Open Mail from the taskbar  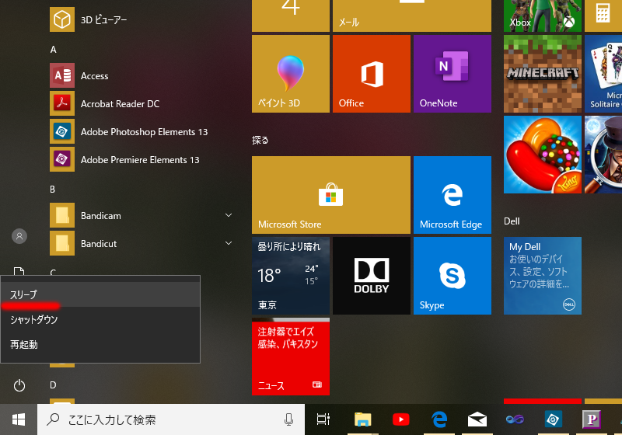click(x=477, y=419)
